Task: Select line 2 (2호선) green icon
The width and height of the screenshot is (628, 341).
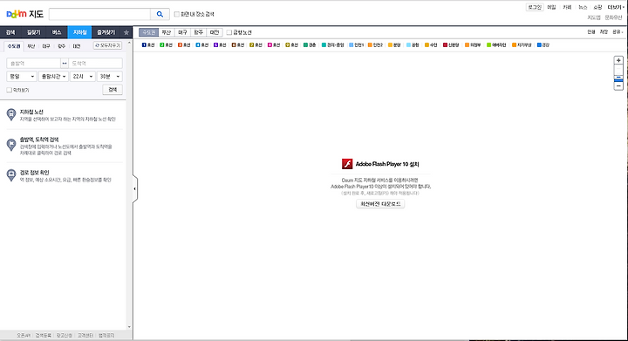Action: click(162, 45)
